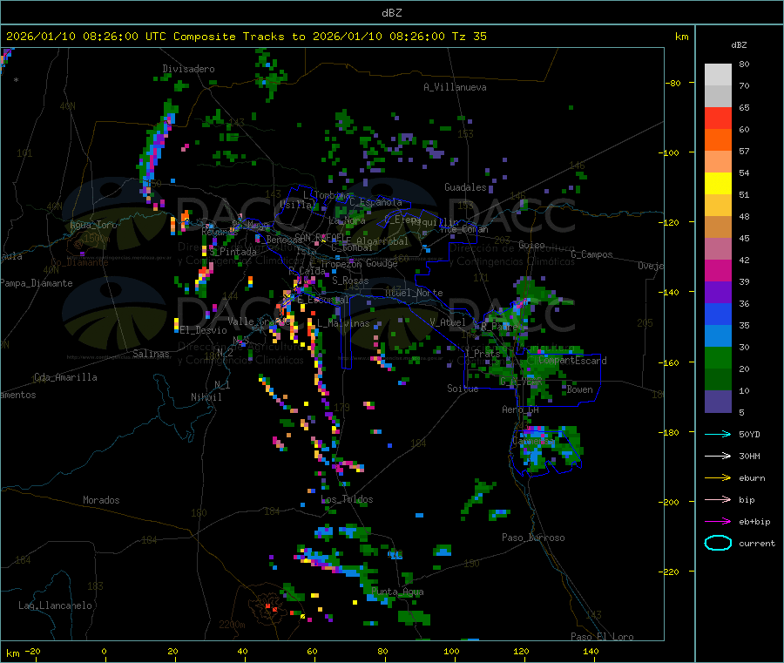Click the Guadales map label
Screen dimensions: 784x663
click(x=465, y=187)
